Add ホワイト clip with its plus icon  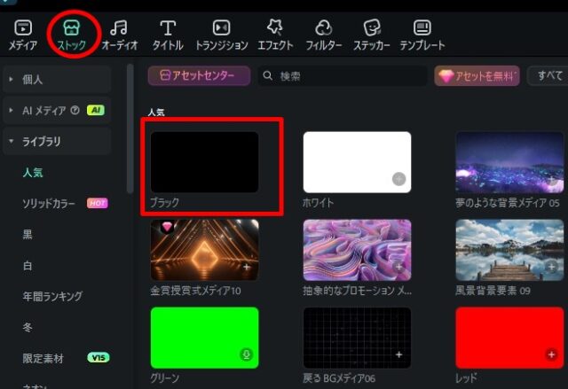tap(398, 179)
